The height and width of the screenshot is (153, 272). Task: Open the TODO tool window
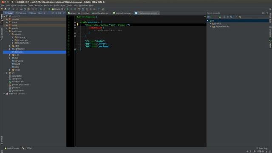tap(27, 148)
